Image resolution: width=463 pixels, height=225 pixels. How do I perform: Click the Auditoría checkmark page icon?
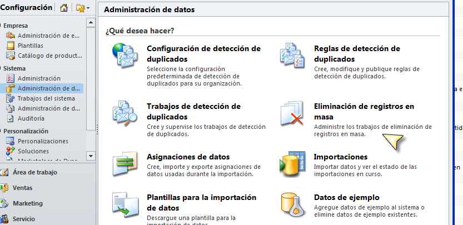(11, 118)
